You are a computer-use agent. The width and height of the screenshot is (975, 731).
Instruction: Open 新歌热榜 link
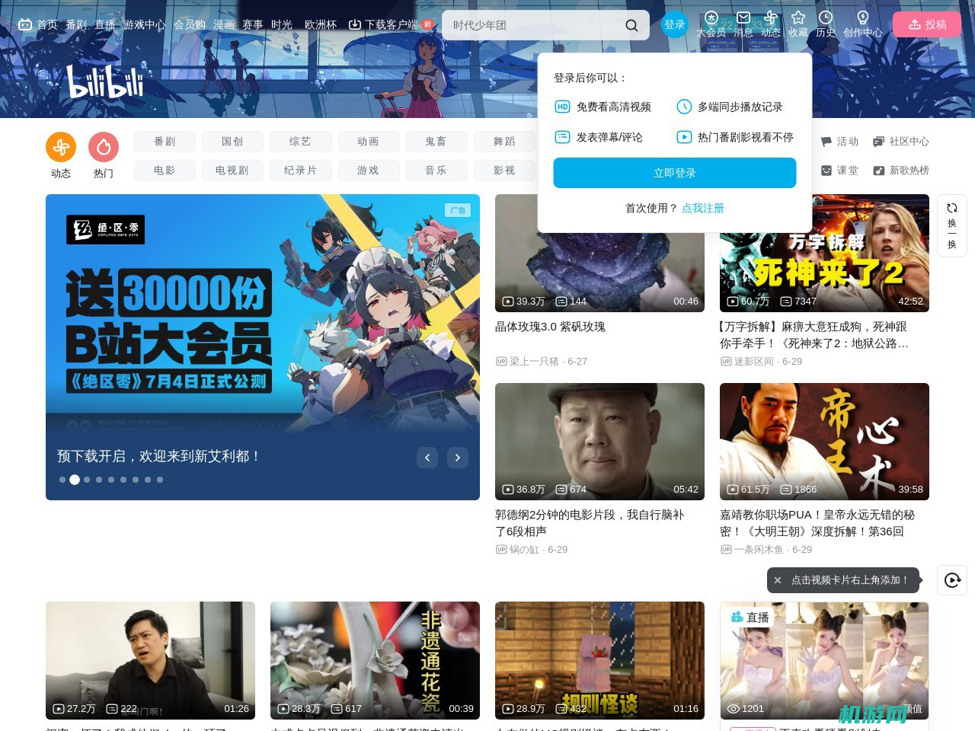[900, 171]
